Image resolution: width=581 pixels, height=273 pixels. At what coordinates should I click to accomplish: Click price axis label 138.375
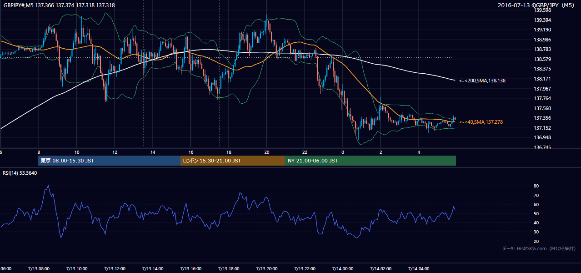[x=542, y=69]
